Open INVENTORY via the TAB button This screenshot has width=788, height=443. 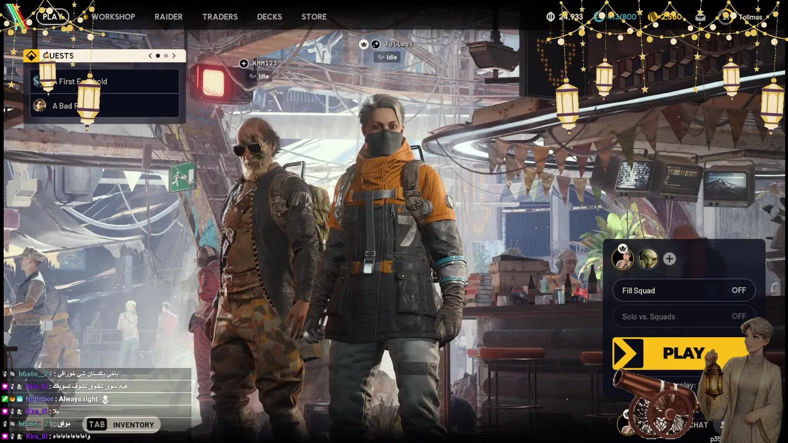tap(121, 425)
